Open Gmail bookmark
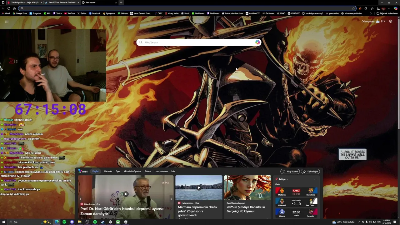 click(6, 13)
